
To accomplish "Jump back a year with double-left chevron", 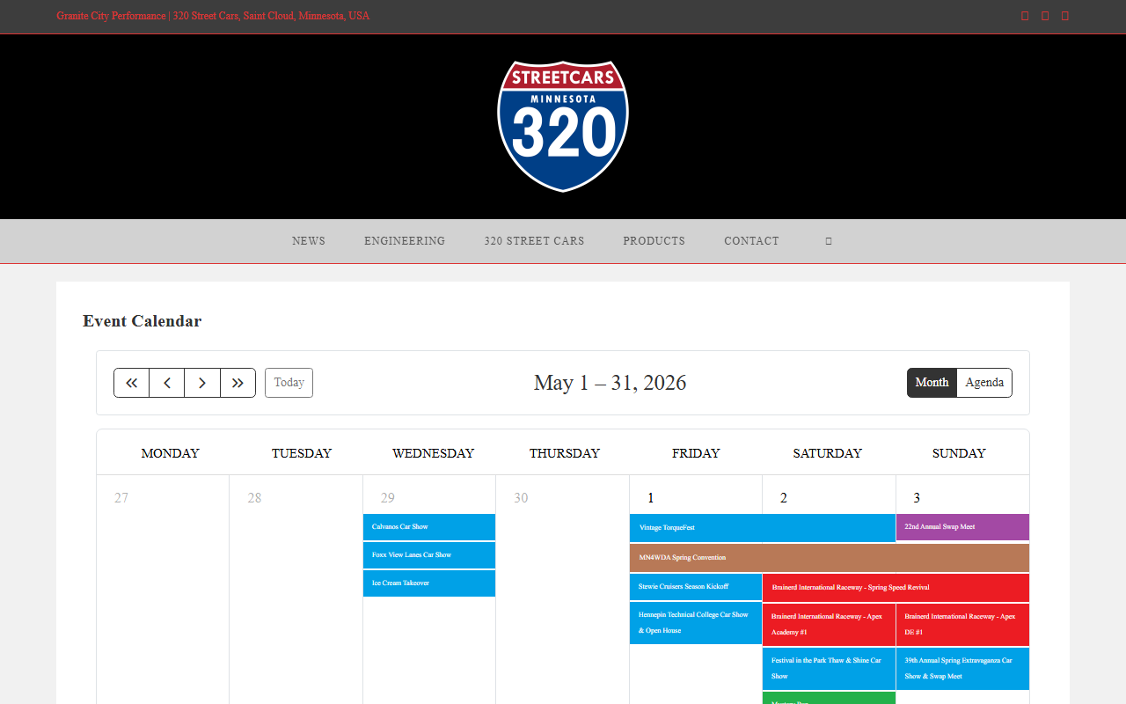I will pos(132,383).
